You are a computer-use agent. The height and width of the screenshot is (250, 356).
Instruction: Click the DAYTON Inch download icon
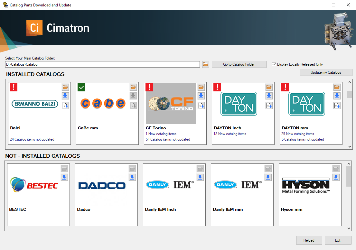coord(269,96)
